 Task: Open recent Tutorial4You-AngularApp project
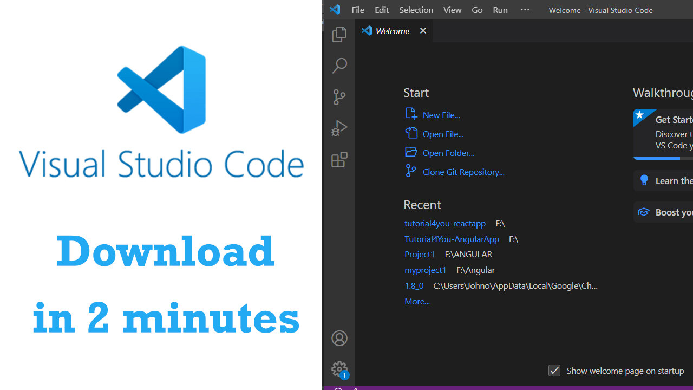click(x=452, y=239)
